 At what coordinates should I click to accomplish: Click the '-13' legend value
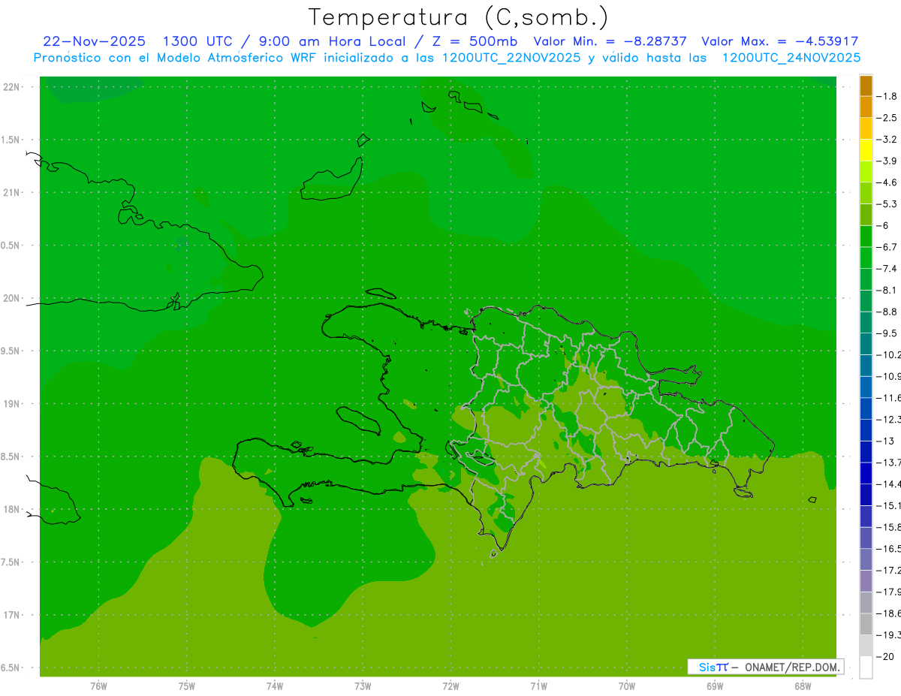tap(885, 441)
